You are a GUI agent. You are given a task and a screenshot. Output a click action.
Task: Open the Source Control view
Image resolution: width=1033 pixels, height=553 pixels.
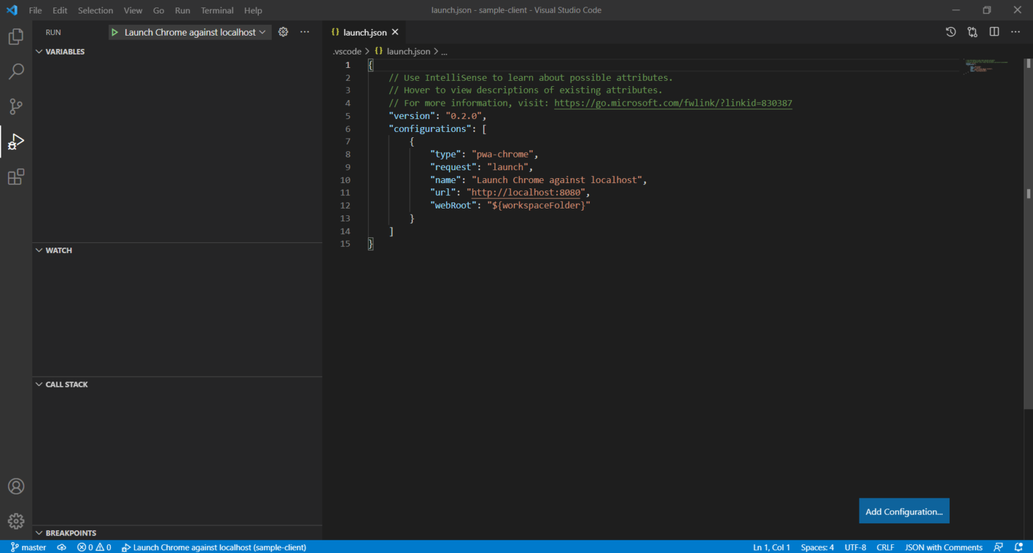[x=15, y=106]
